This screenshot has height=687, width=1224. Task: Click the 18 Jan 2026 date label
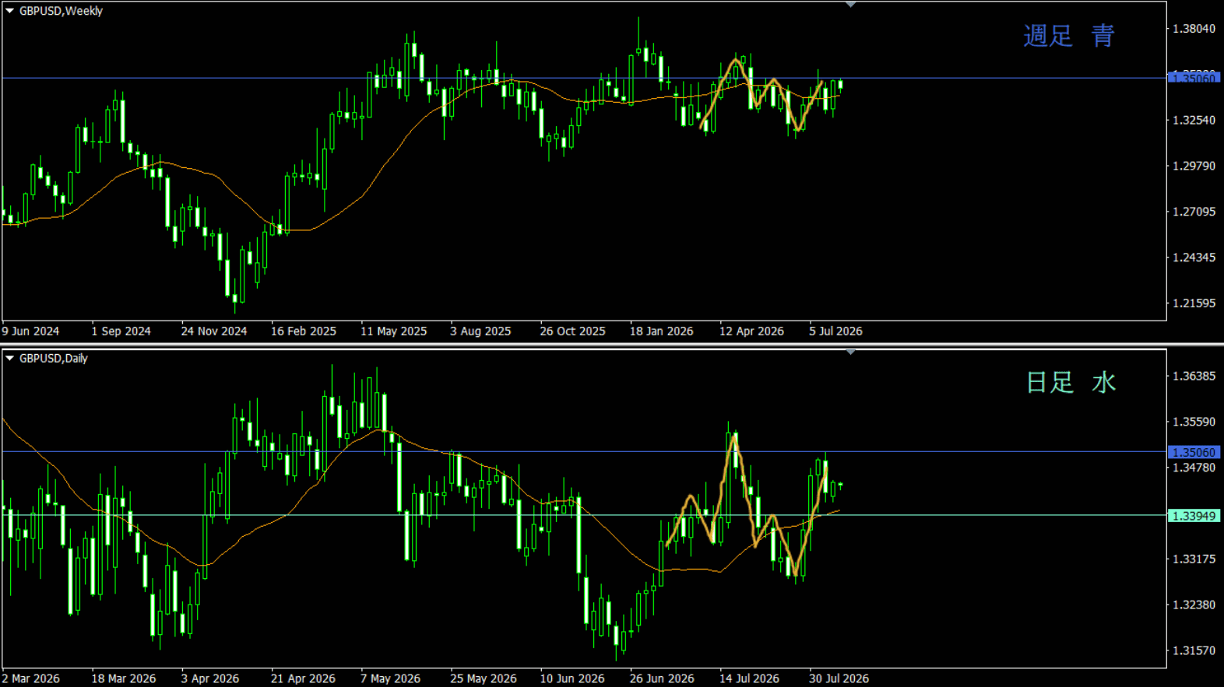pyautogui.click(x=661, y=331)
